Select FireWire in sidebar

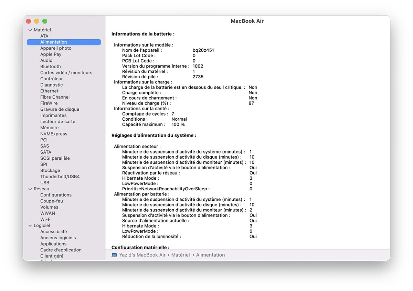49,103
